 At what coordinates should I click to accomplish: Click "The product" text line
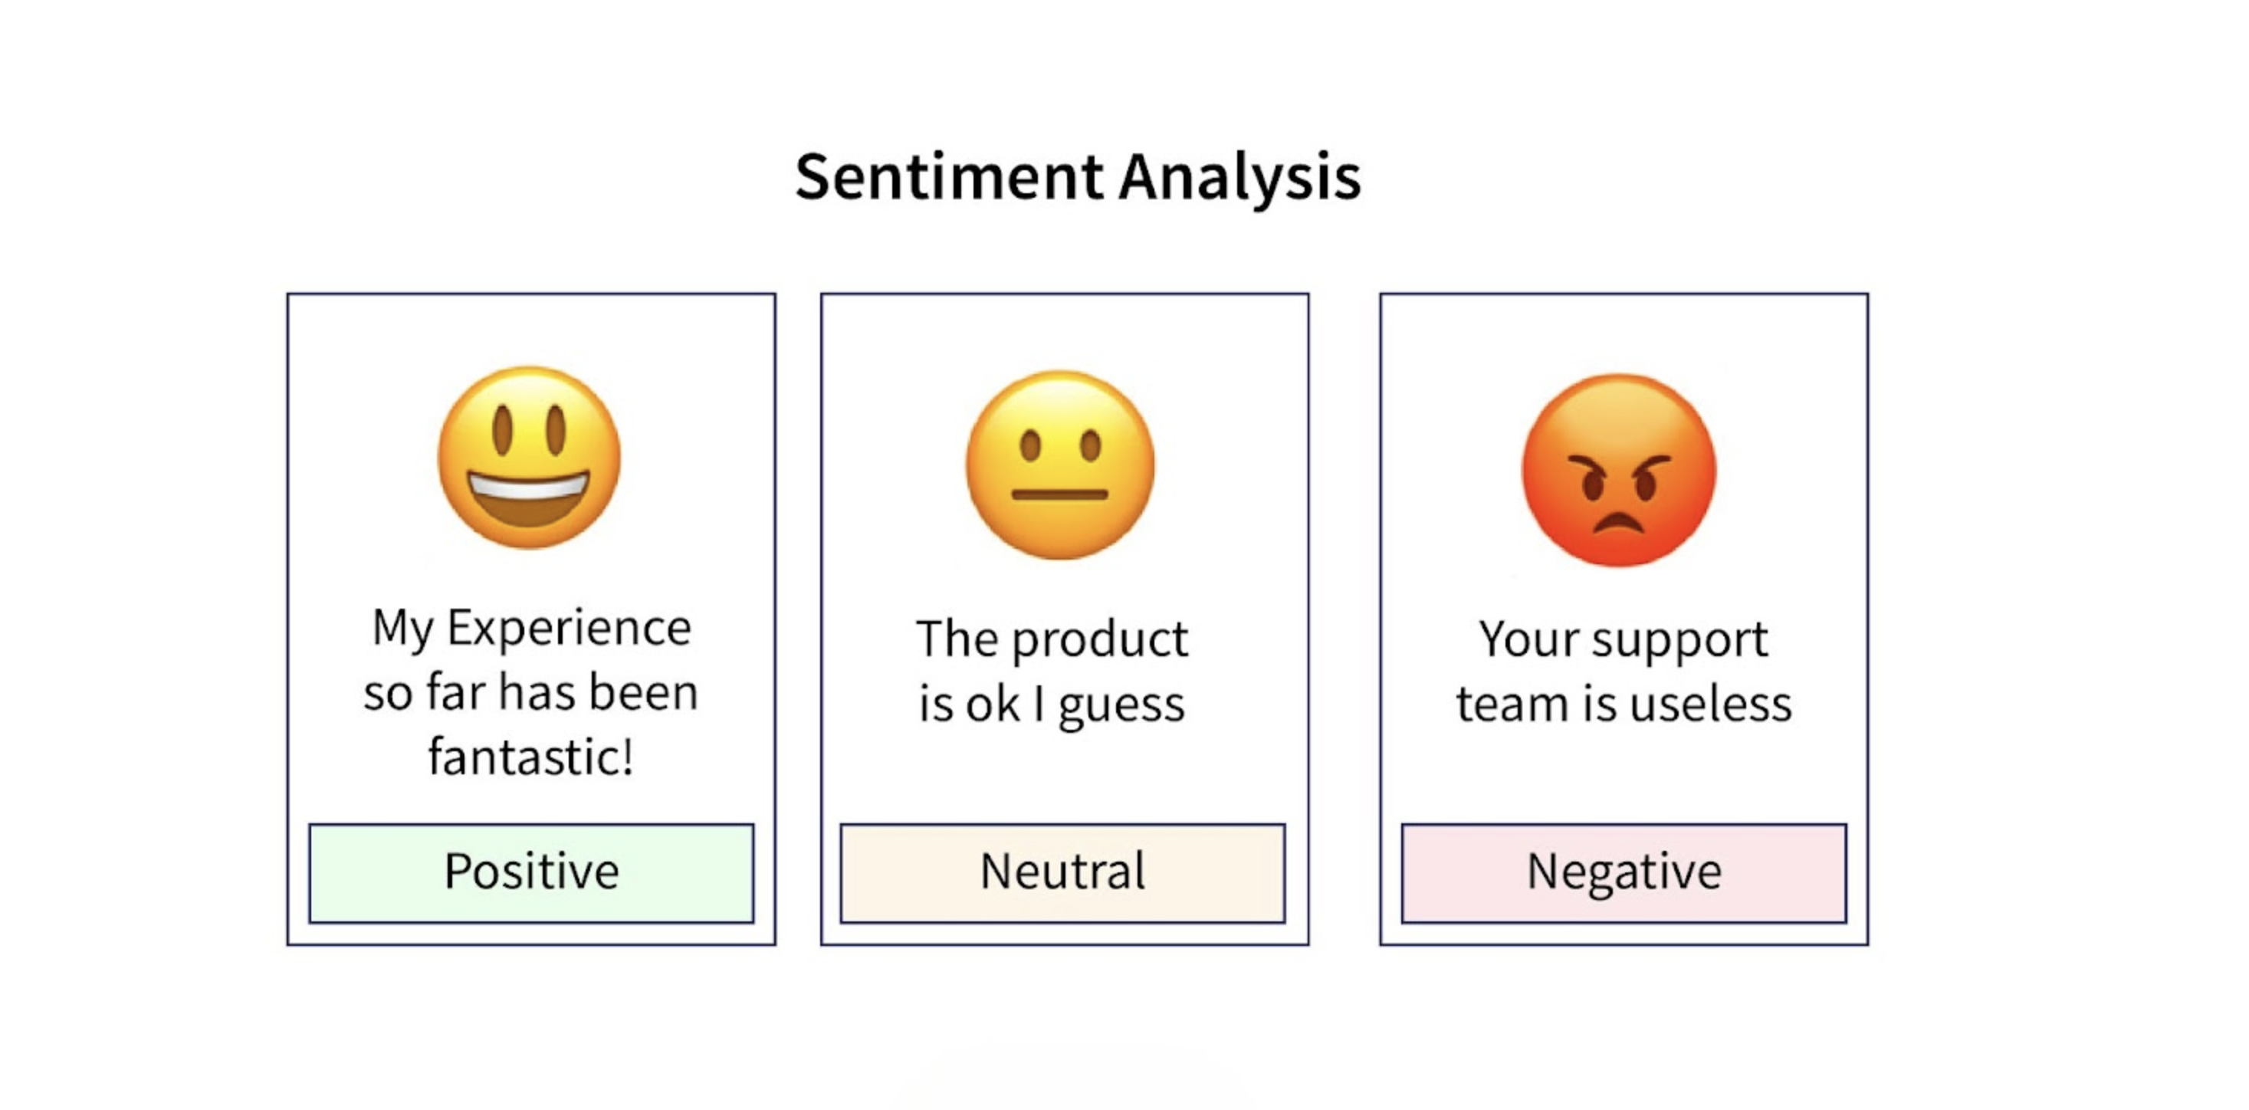pos(1052,639)
